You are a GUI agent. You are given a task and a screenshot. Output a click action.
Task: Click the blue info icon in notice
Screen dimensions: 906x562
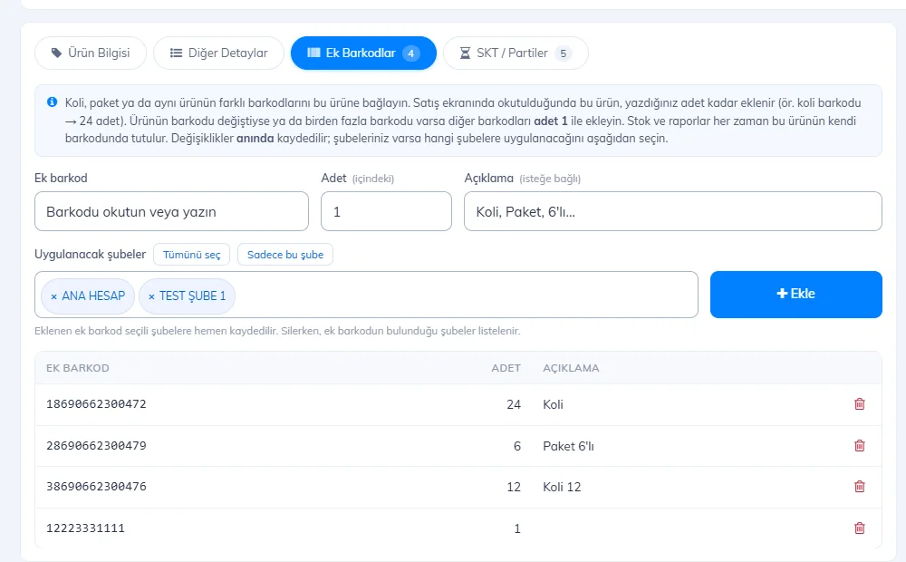point(52,102)
